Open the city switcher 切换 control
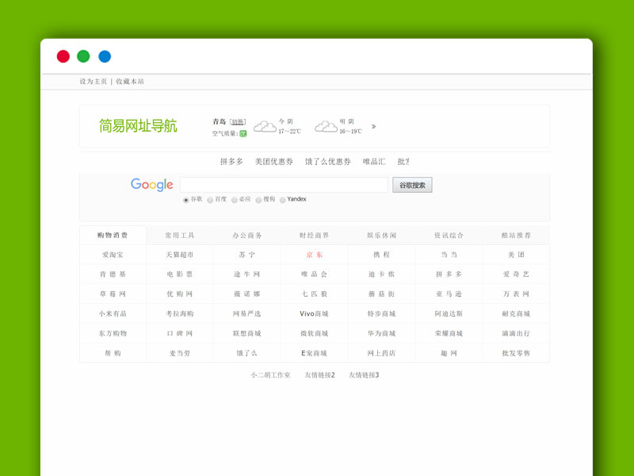The height and width of the screenshot is (476, 634). [x=239, y=120]
